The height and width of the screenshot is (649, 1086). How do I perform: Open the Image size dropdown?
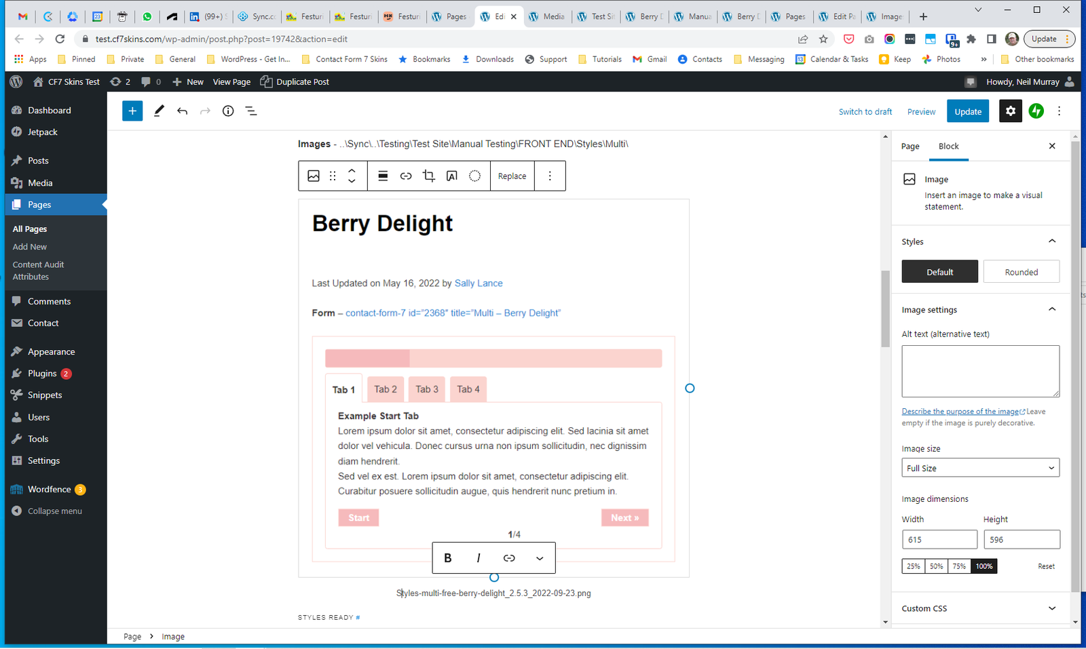pyautogui.click(x=980, y=468)
